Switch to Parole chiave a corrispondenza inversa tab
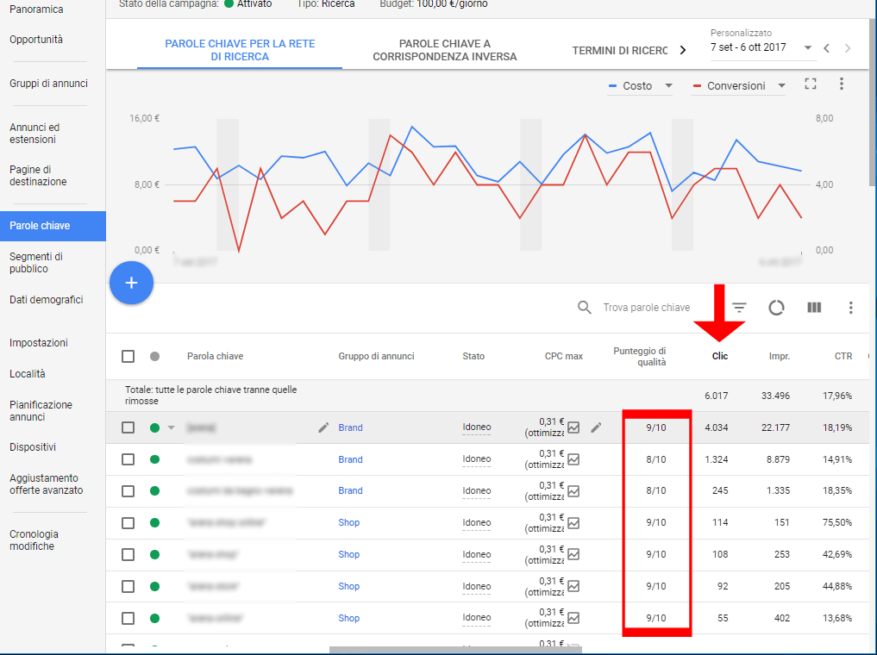The height and width of the screenshot is (655, 877). 444,50
